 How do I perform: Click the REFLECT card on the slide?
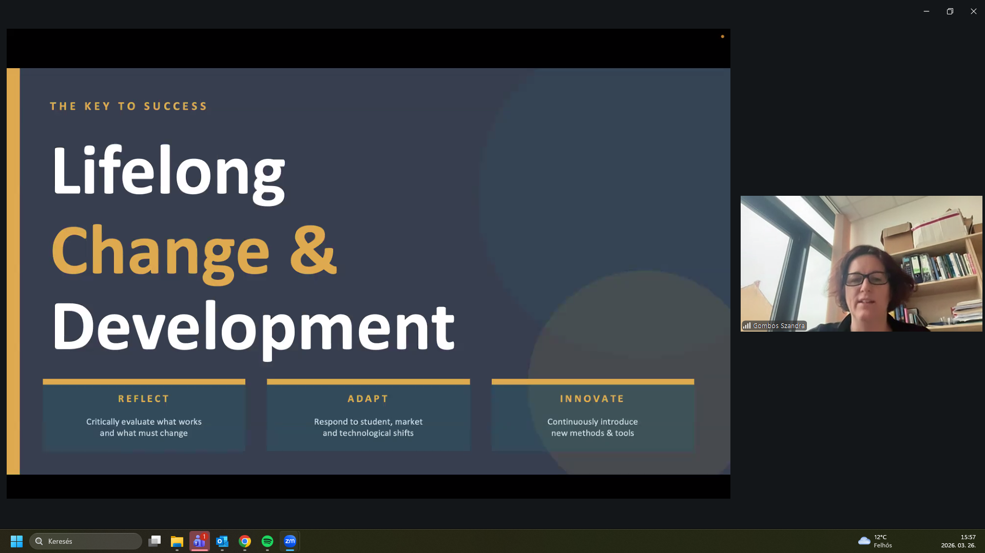(x=144, y=415)
